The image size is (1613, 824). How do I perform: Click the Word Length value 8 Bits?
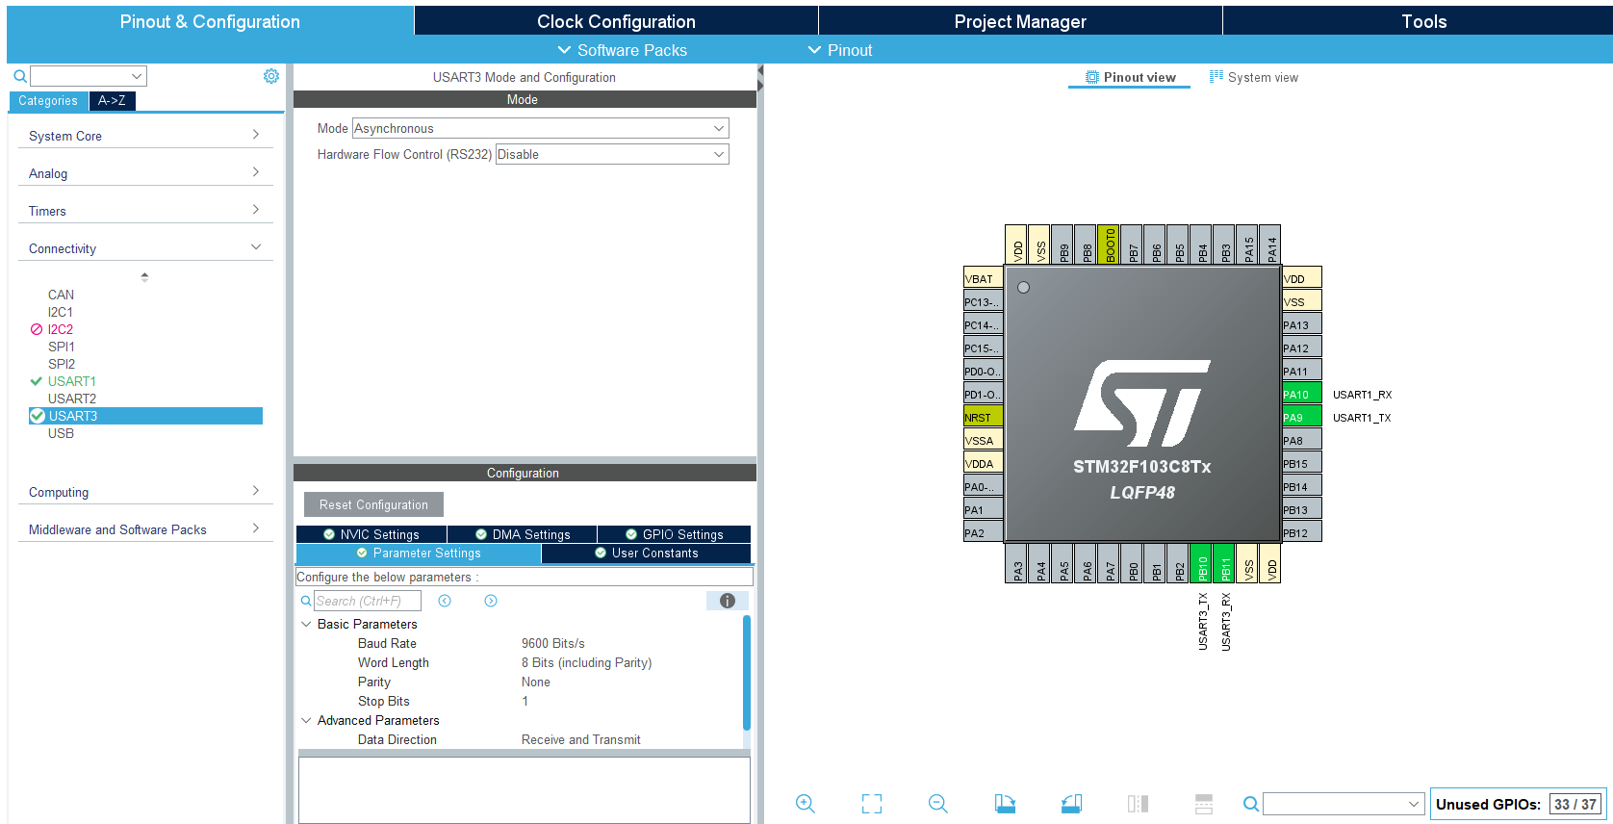click(587, 662)
